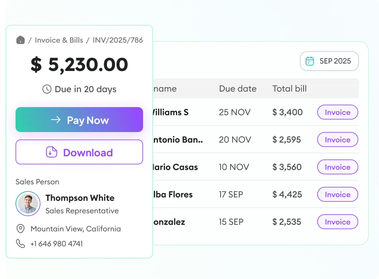Click the location pin icon for Mountain View
The width and height of the screenshot is (379, 279).
click(x=21, y=229)
